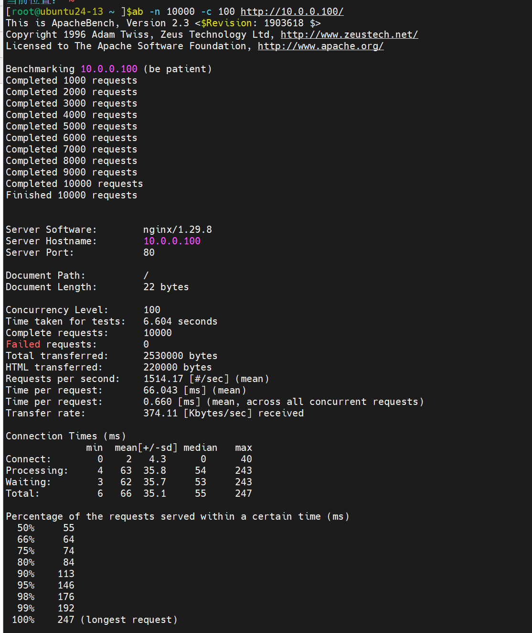
Task: Click the Document Length 22 bytes value
Action: coord(166,287)
